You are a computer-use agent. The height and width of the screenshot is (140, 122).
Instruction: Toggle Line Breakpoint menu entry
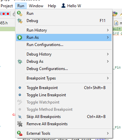tap(64, 95)
